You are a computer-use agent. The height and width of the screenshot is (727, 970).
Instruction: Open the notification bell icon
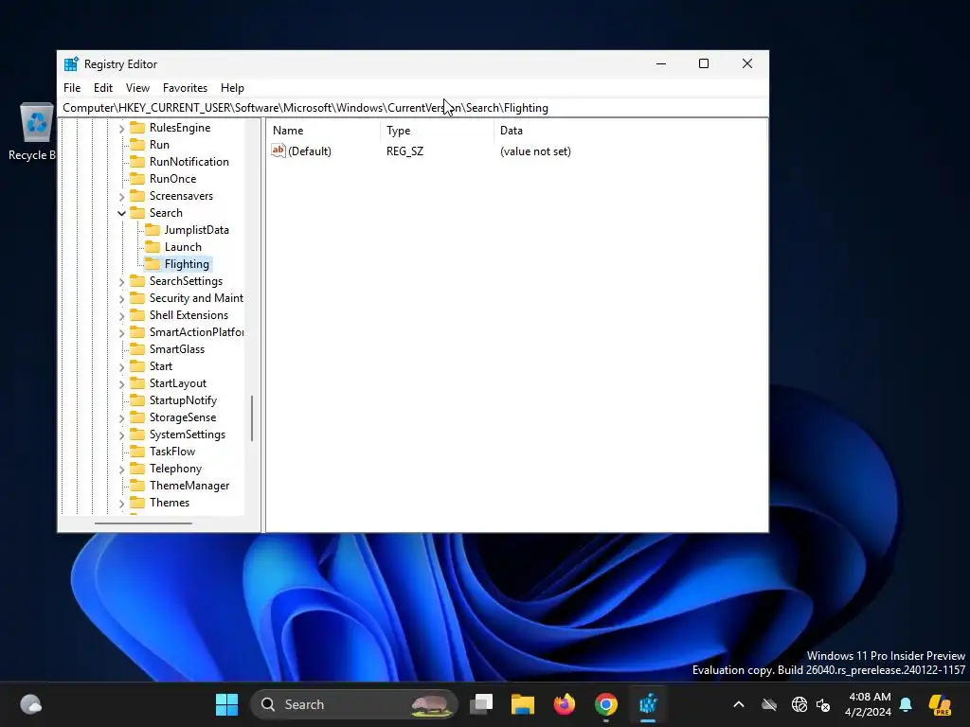pos(906,704)
